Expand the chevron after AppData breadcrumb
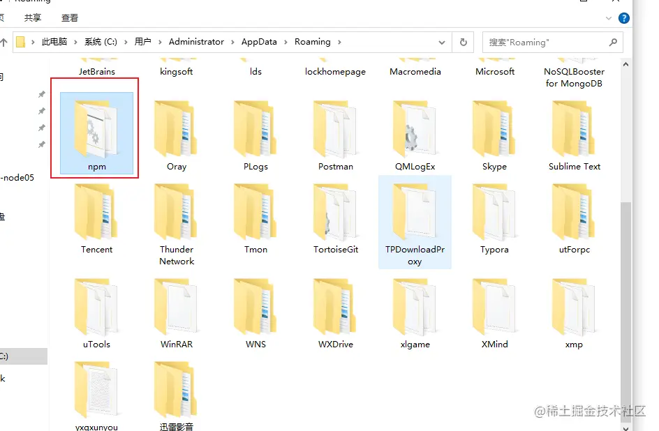This screenshot has height=431, width=659. [x=286, y=42]
